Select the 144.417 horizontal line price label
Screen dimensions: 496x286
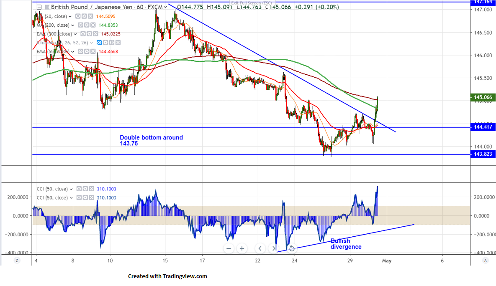coord(483,127)
